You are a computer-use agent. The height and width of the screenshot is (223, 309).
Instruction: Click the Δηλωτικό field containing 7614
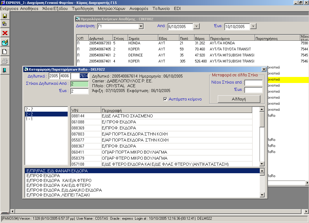80,76
